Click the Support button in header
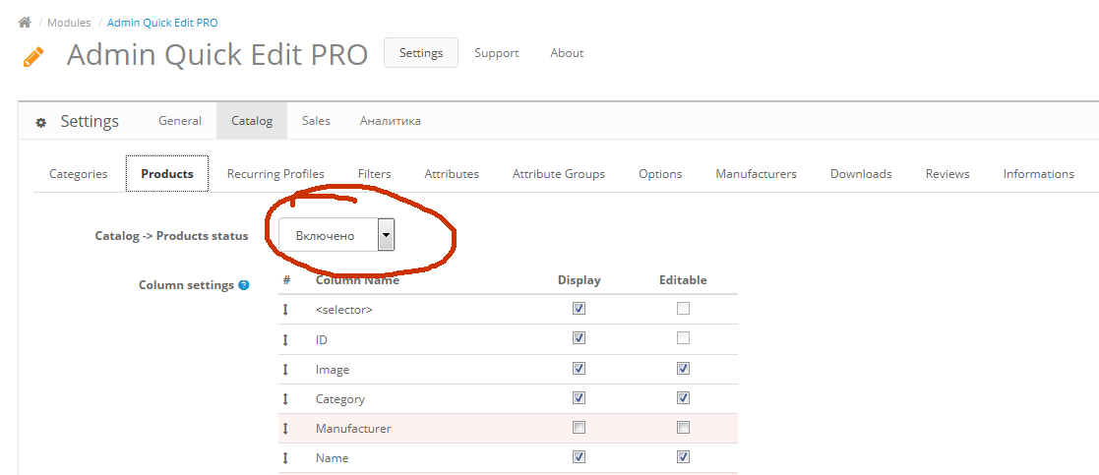The image size is (1099, 475). pyautogui.click(x=496, y=53)
